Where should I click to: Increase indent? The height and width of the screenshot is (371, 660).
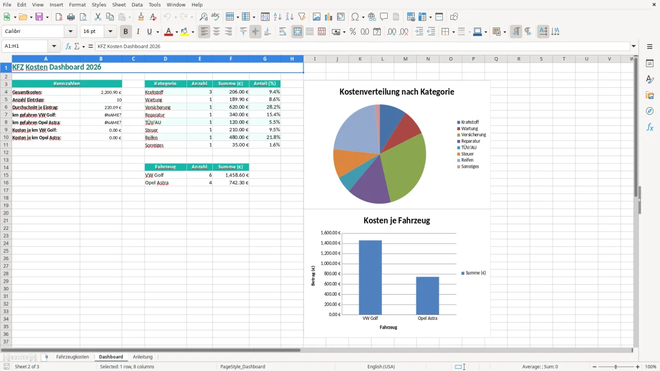[419, 32]
